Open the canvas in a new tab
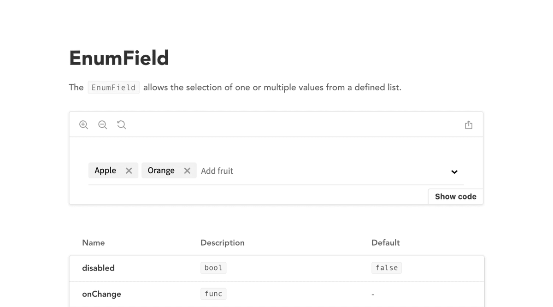The height and width of the screenshot is (307, 553). coord(469,125)
